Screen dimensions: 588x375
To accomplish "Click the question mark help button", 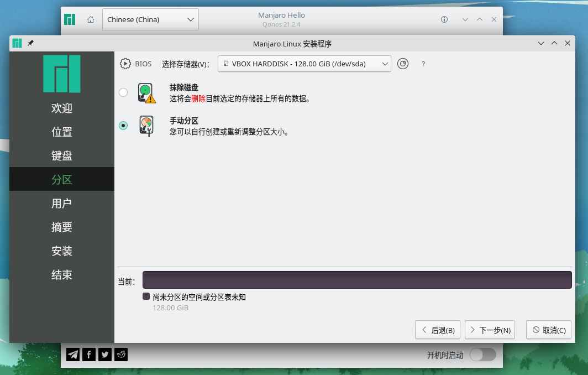I will [x=423, y=64].
